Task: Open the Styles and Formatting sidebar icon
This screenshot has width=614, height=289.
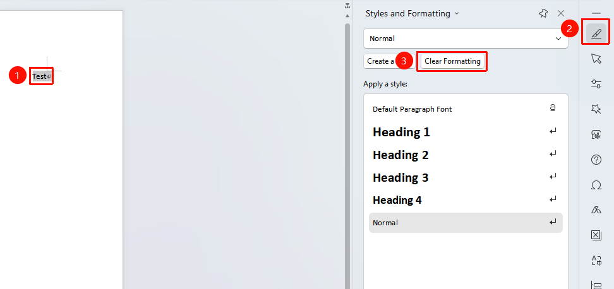Action: click(x=596, y=33)
